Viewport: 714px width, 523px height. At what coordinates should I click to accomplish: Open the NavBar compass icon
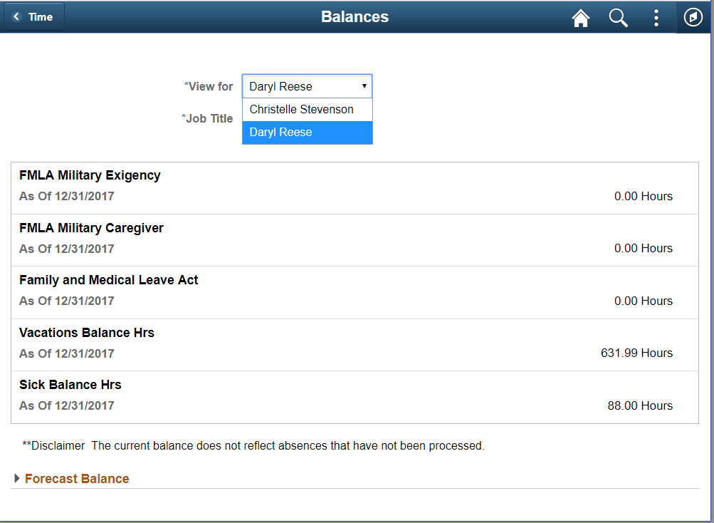(x=693, y=17)
